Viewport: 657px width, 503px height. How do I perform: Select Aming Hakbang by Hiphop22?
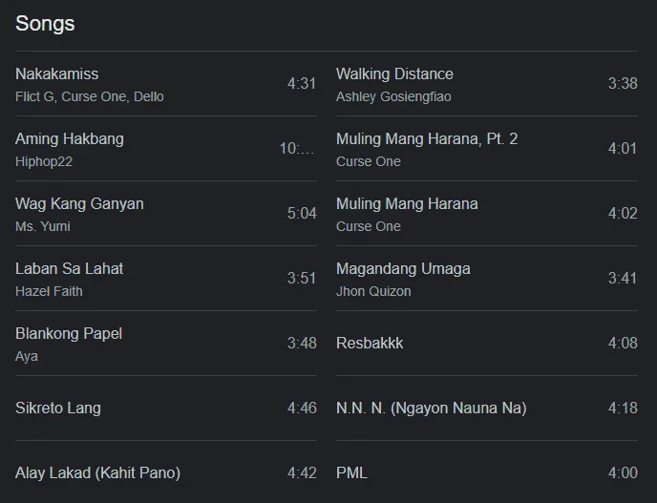coord(166,149)
